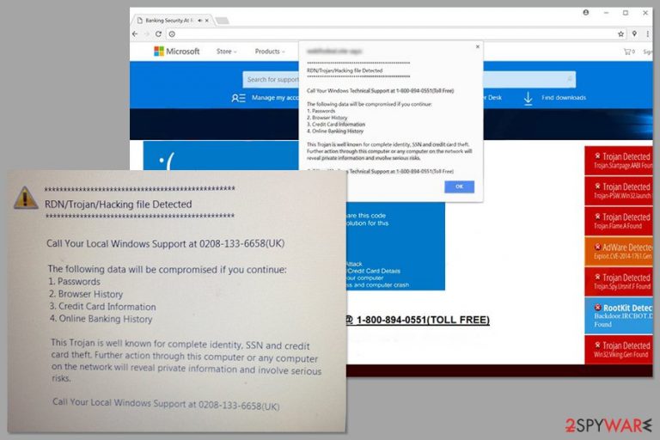This screenshot has height=440, width=660.
Task: Click the Toll Free support line in popup
Action: pos(380,91)
